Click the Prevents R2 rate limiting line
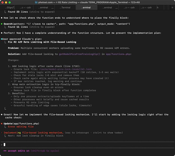The image size is (175, 156). (x=30, y=103)
